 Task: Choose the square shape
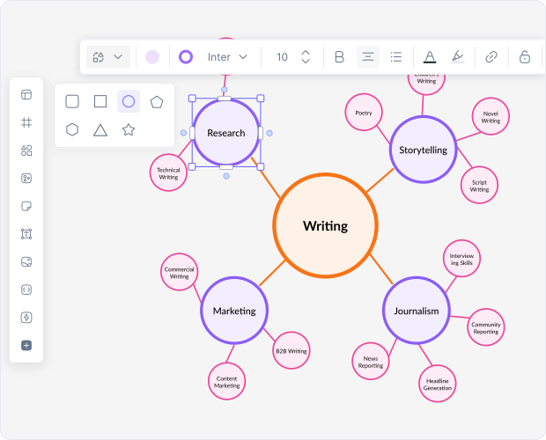(x=100, y=101)
